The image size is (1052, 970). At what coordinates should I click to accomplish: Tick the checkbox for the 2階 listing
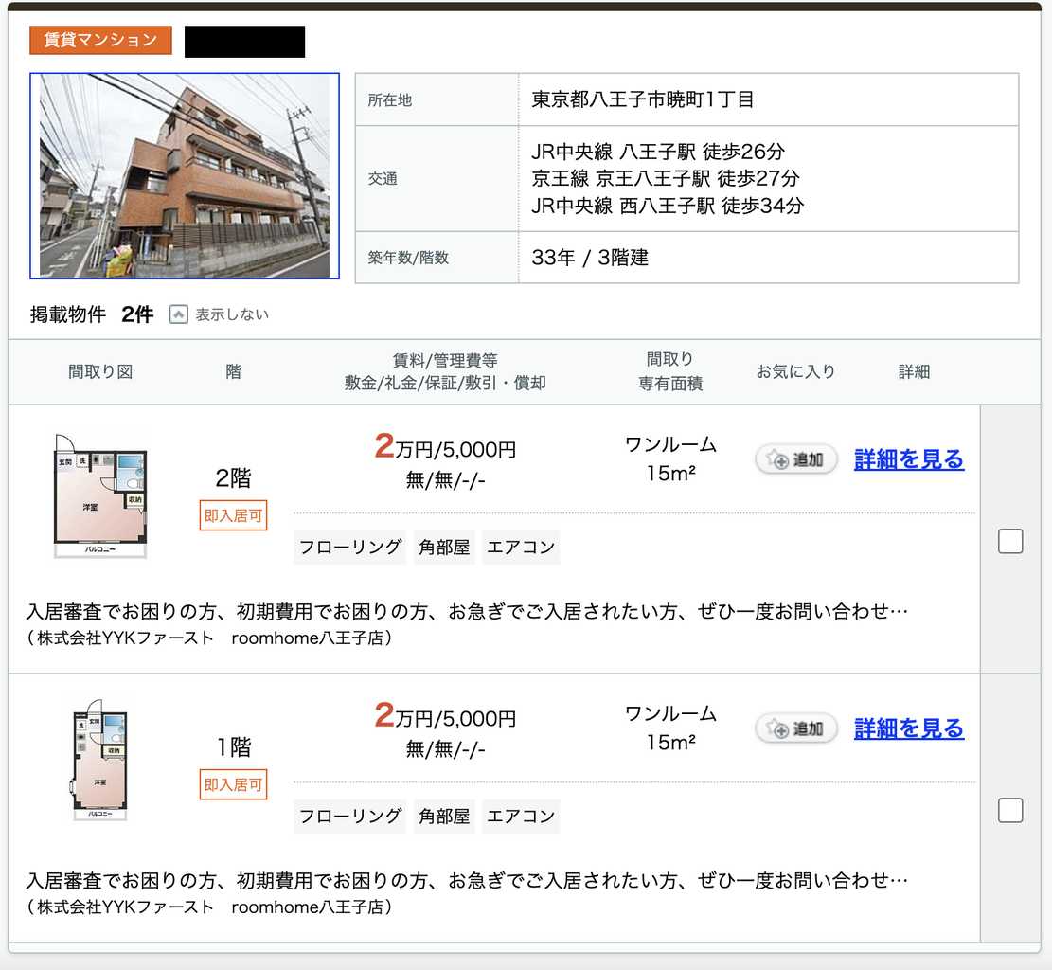pyautogui.click(x=1010, y=541)
